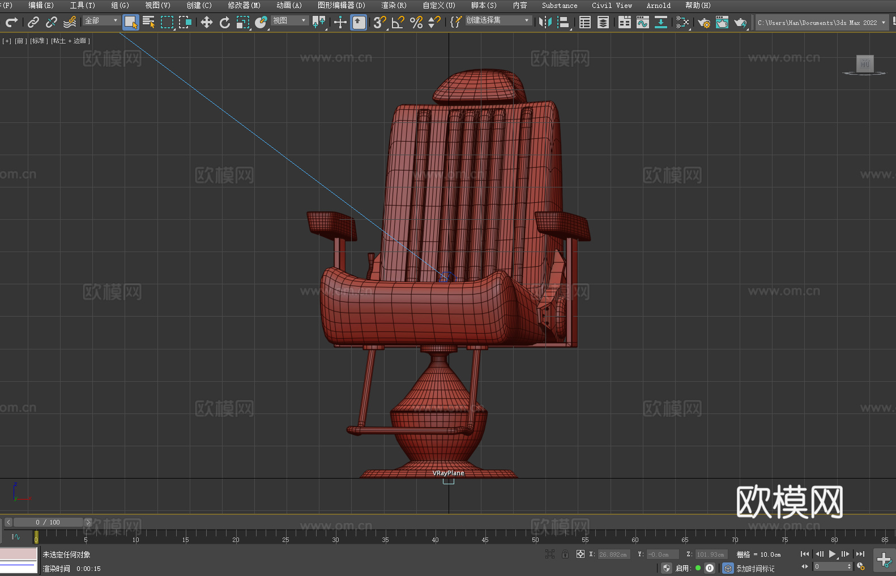Go to animation end frame

coord(860,554)
